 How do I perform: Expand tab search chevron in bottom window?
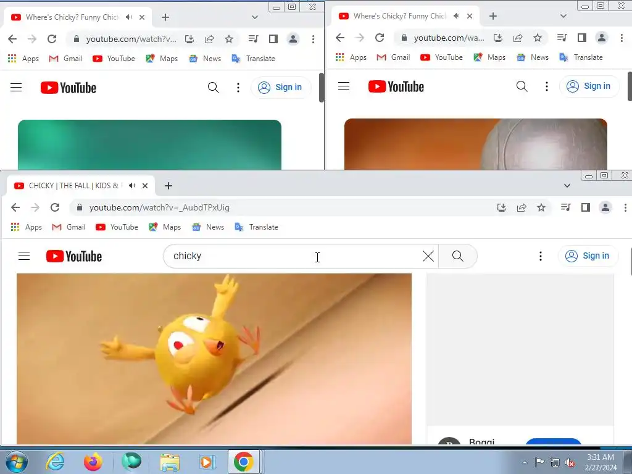pyautogui.click(x=567, y=186)
